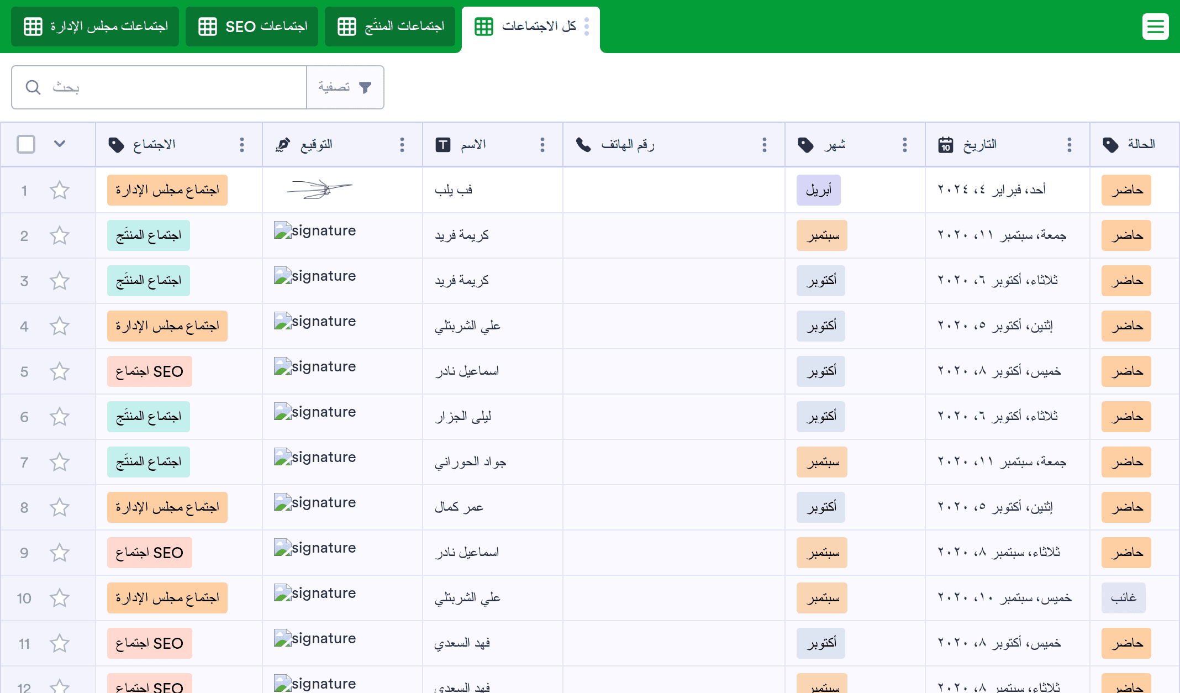
Task: Open options dots for الاجتماع column
Action: pos(241,145)
